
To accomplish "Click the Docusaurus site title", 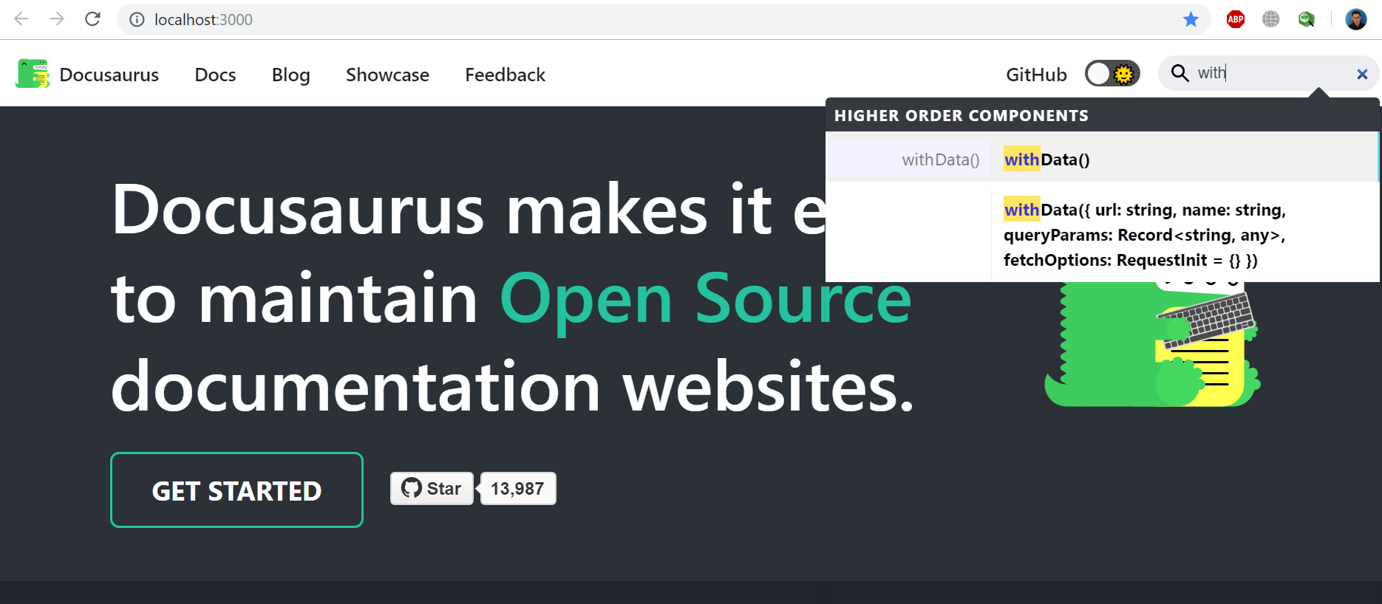I will click(x=109, y=75).
